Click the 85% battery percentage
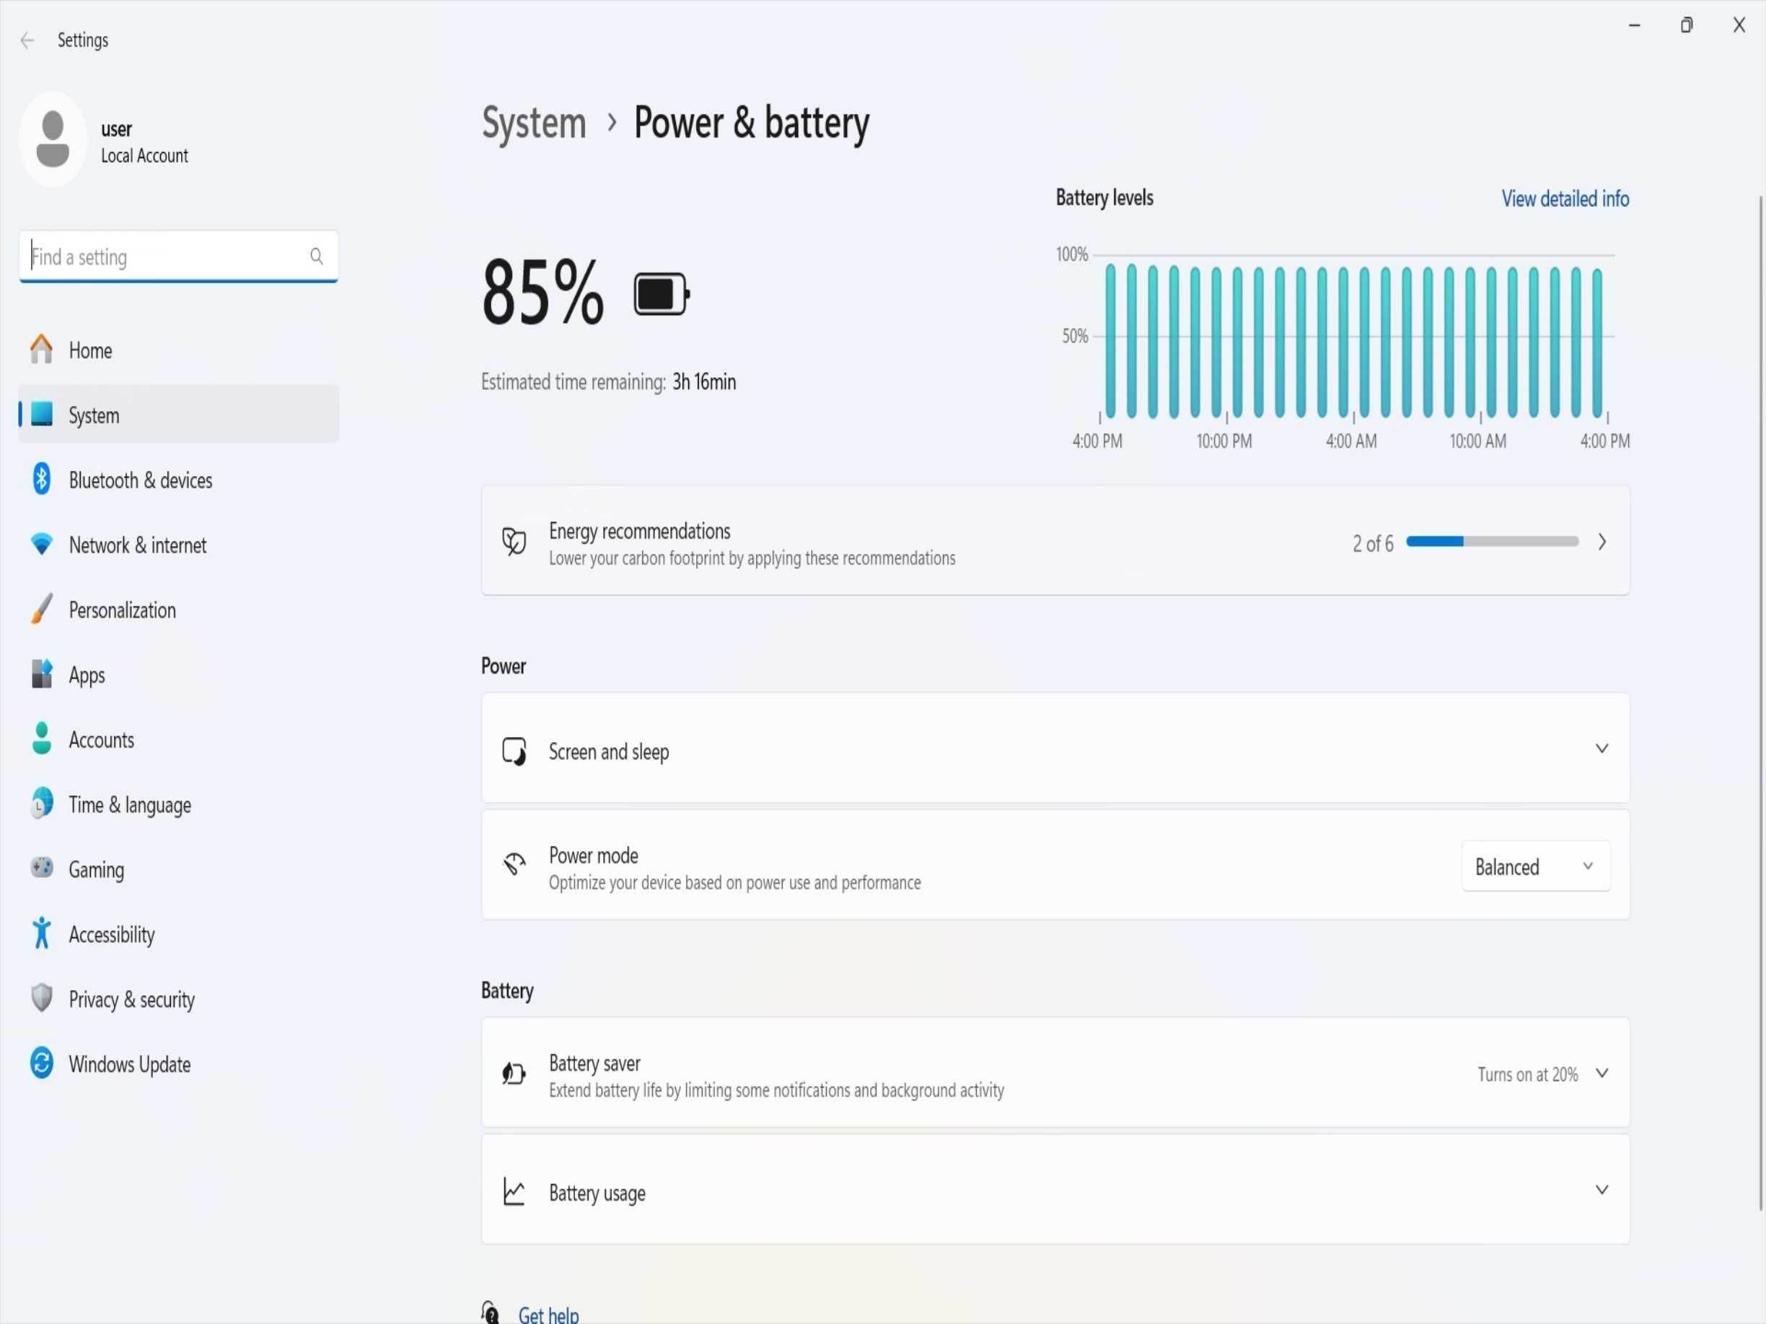 pos(542,293)
